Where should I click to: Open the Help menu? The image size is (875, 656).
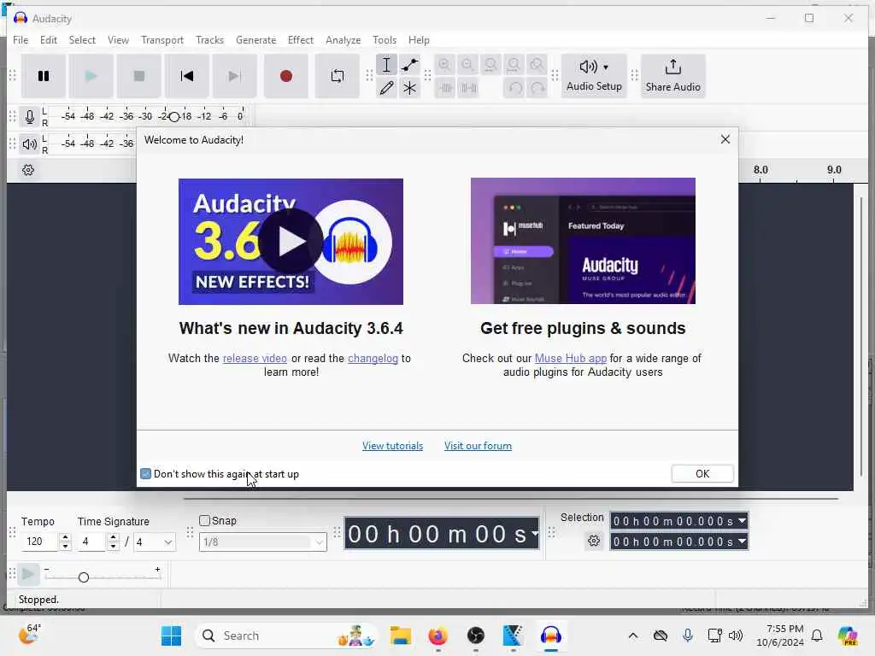pyautogui.click(x=419, y=40)
